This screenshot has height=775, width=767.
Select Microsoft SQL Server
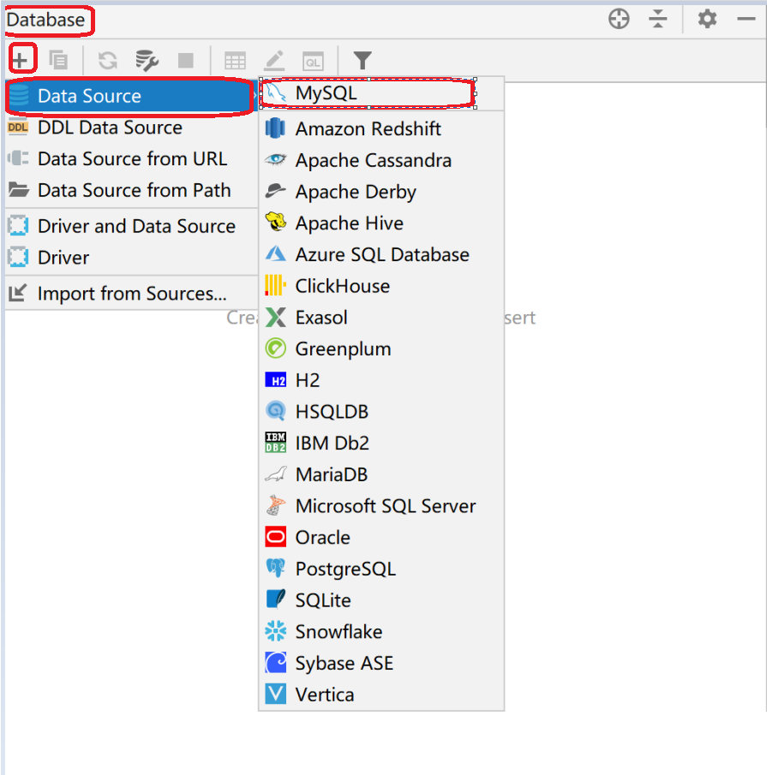(381, 506)
